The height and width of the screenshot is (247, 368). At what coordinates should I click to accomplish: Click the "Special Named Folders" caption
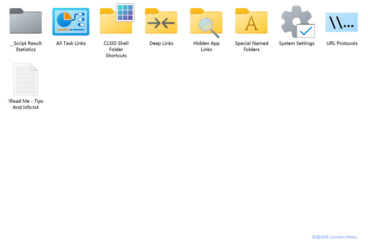click(x=251, y=46)
